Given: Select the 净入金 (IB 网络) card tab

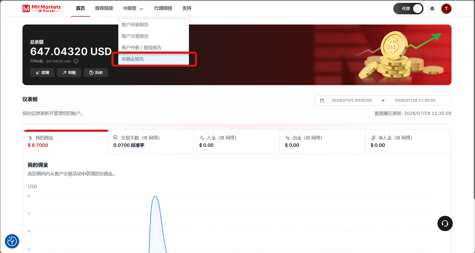Looking at the screenshot, I should [x=408, y=142].
